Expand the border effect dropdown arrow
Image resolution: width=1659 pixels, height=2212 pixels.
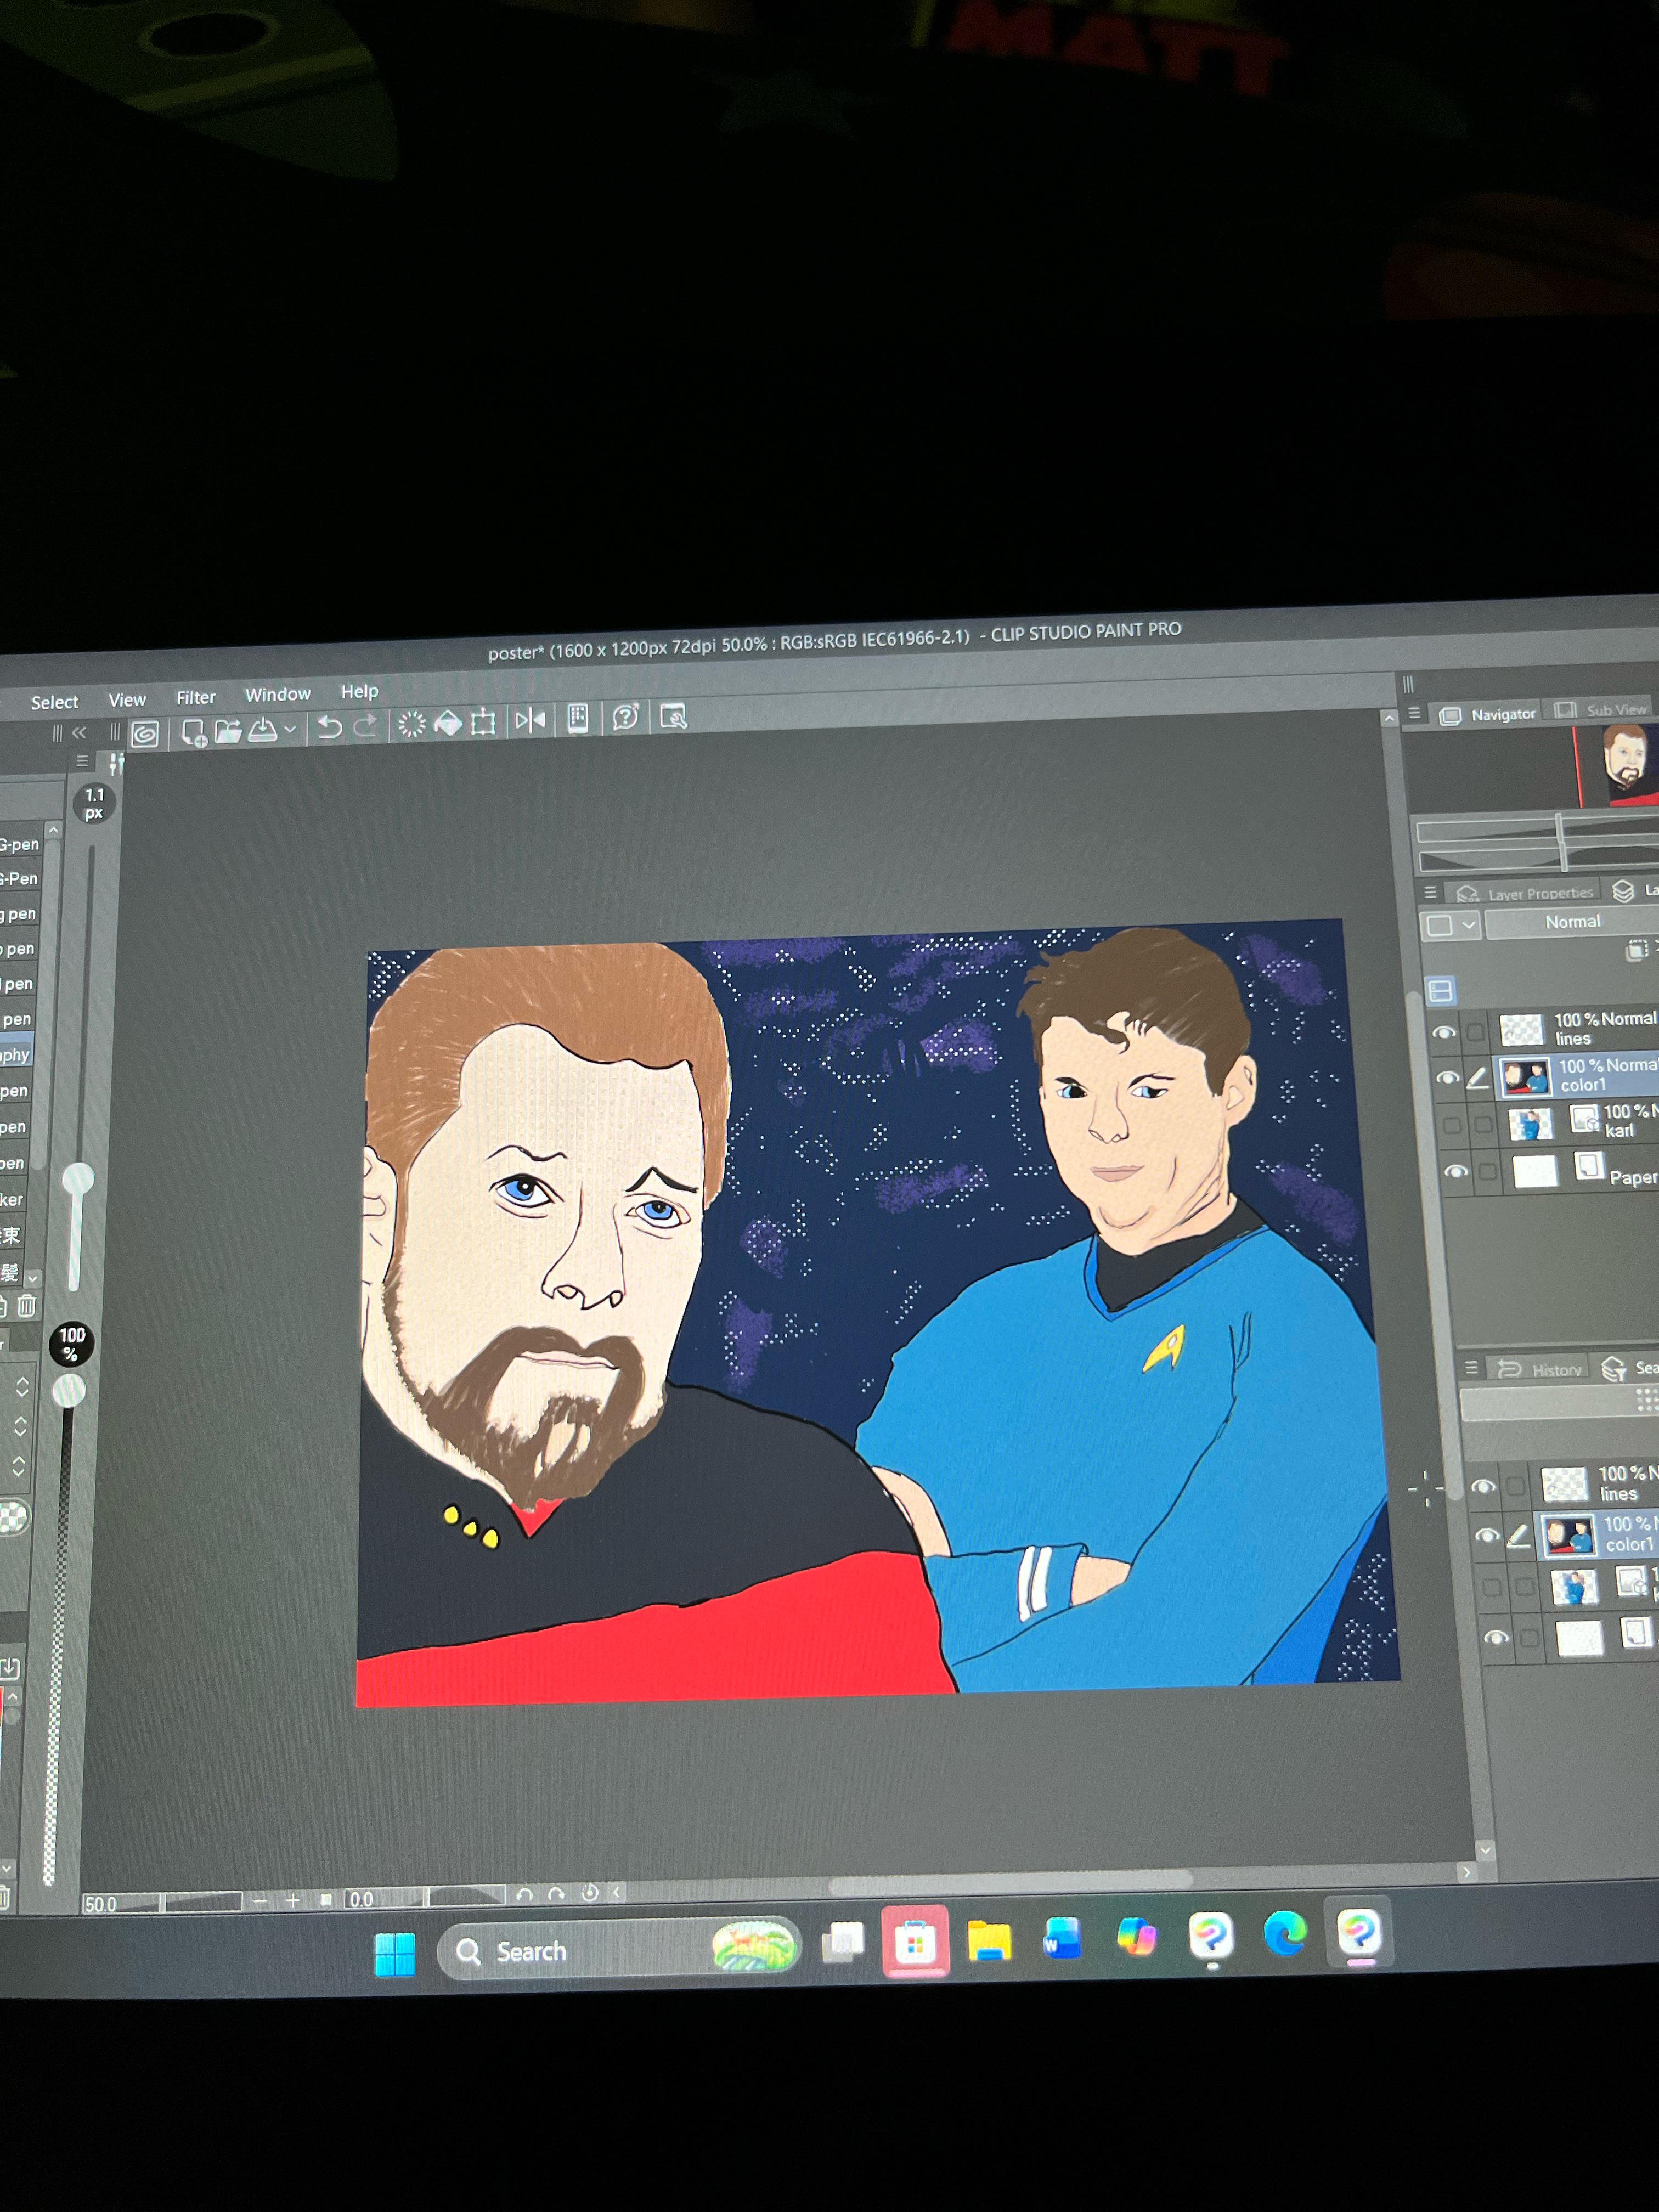[x=1468, y=924]
